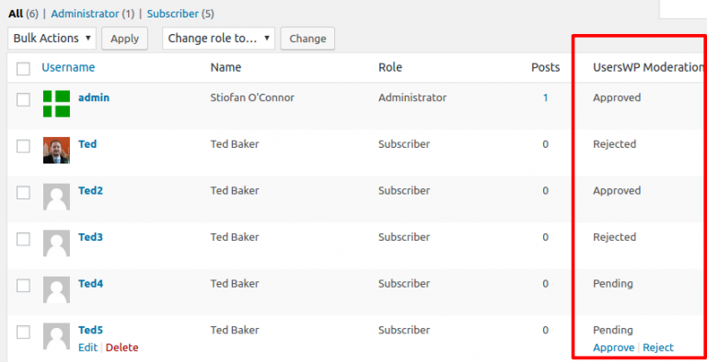Sort the table by Username column
The width and height of the screenshot is (707, 362).
(68, 67)
